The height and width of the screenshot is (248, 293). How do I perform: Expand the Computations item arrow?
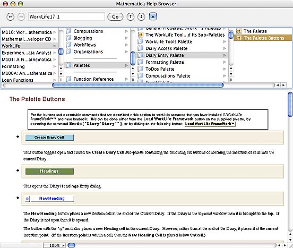126,31
